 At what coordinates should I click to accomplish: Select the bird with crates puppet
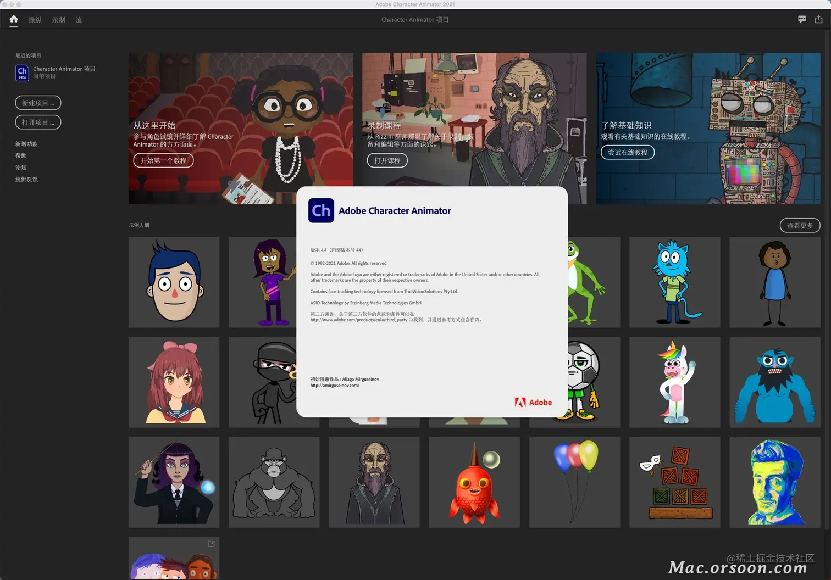674,482
